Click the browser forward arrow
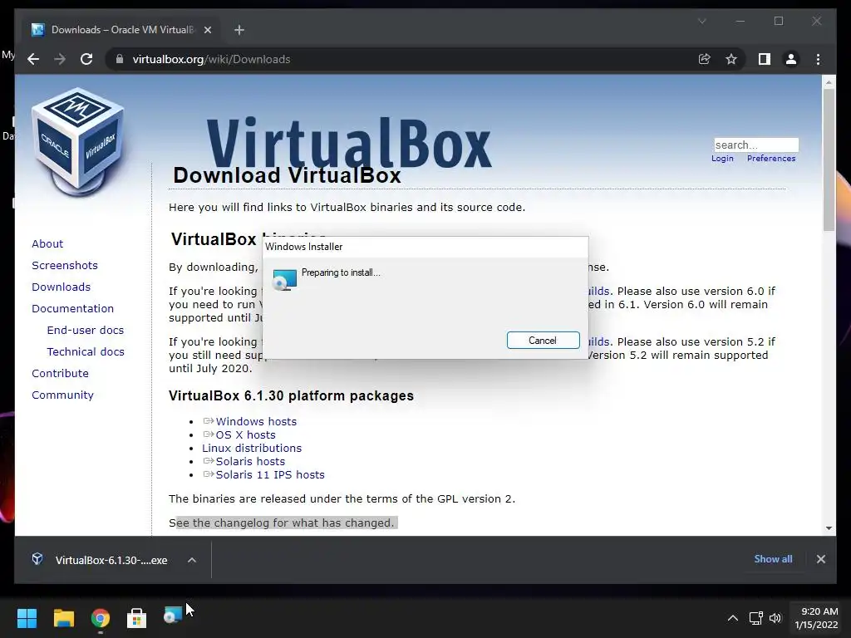 pos(60,59)
